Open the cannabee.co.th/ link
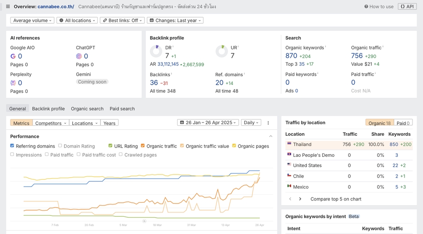This screenshot has height=234, width=423. pyautogui.click(x=56, y=7)
